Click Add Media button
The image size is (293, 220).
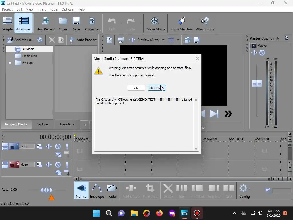pyautogui.click(x=20, y=40)
